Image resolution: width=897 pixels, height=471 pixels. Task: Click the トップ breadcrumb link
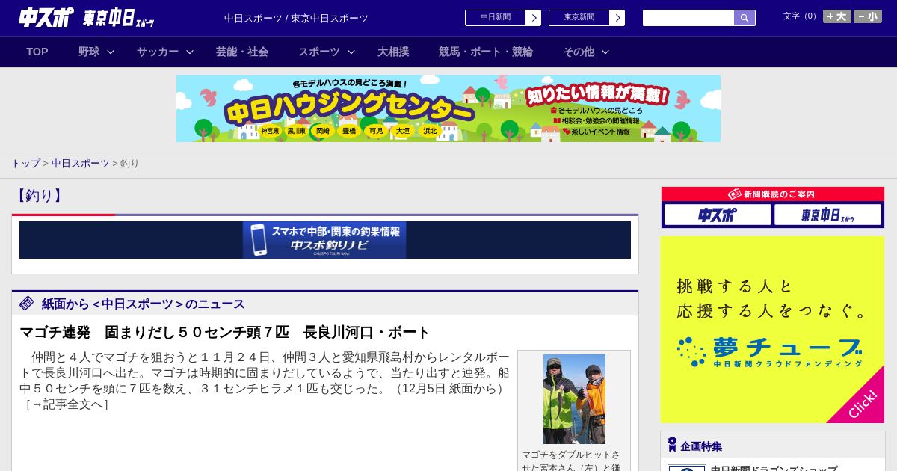tap(25, 163)
